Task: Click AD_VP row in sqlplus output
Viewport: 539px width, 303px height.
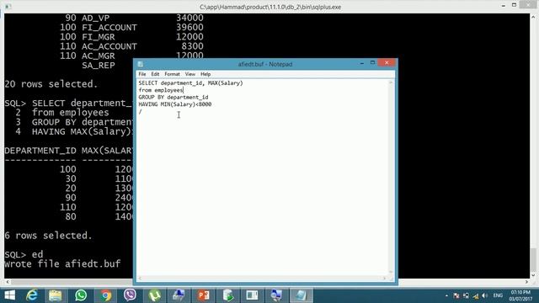Action: point(135,18)
